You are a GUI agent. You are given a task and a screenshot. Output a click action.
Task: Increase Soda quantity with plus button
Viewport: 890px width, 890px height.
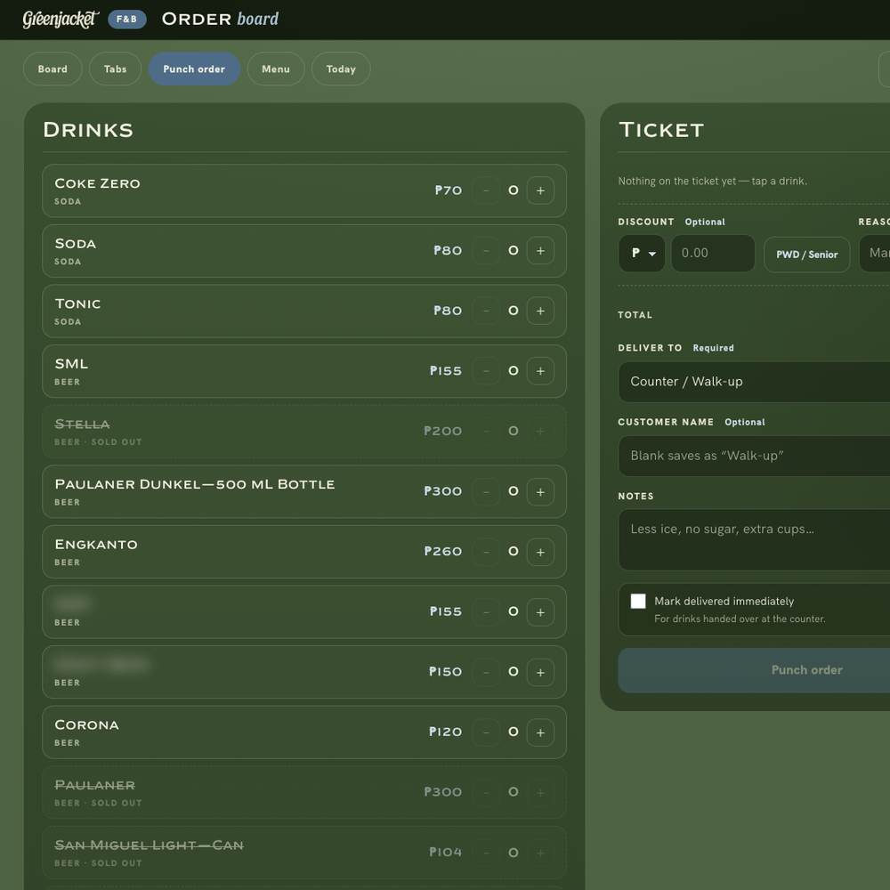point(540,251)
